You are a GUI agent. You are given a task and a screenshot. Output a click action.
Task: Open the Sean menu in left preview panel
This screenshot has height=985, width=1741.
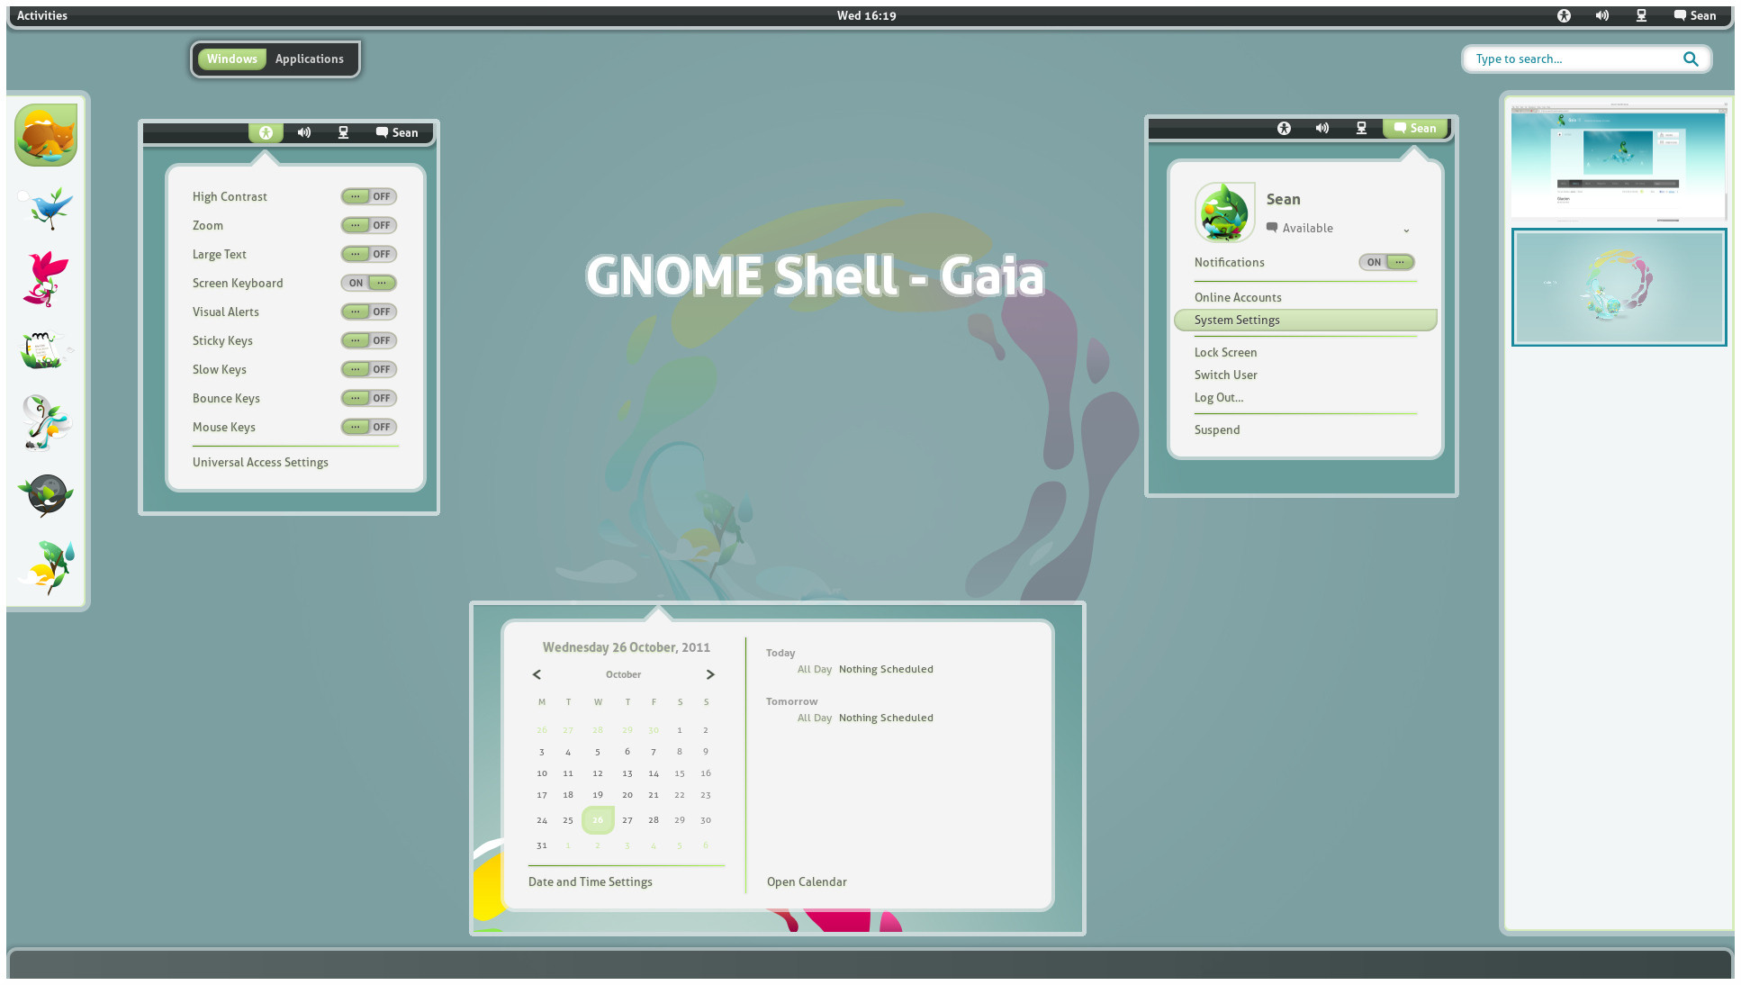(397, 132)
